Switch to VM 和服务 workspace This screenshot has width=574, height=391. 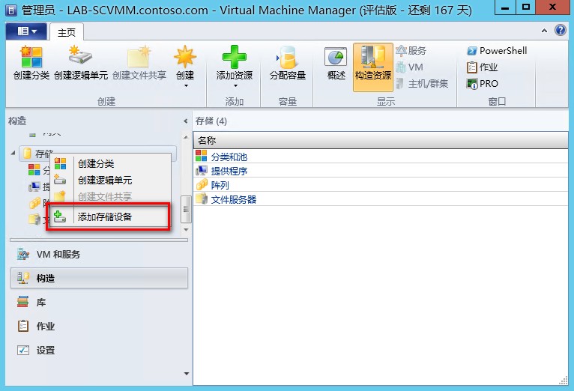99,254
